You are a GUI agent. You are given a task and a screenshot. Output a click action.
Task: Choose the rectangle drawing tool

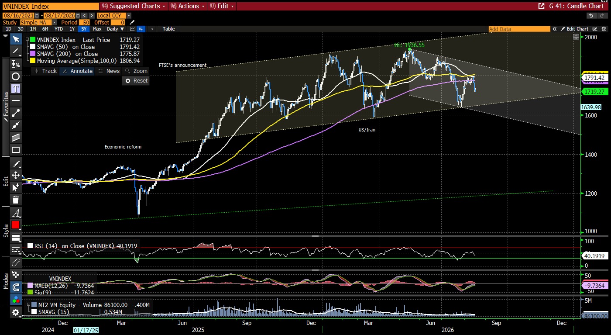pos(16,150)
